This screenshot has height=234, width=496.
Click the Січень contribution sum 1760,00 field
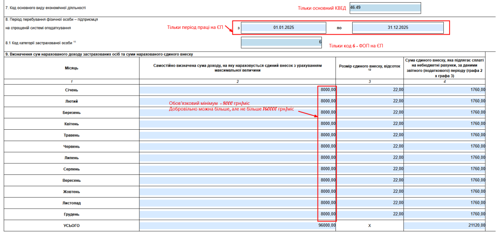(x=444, y=90)
